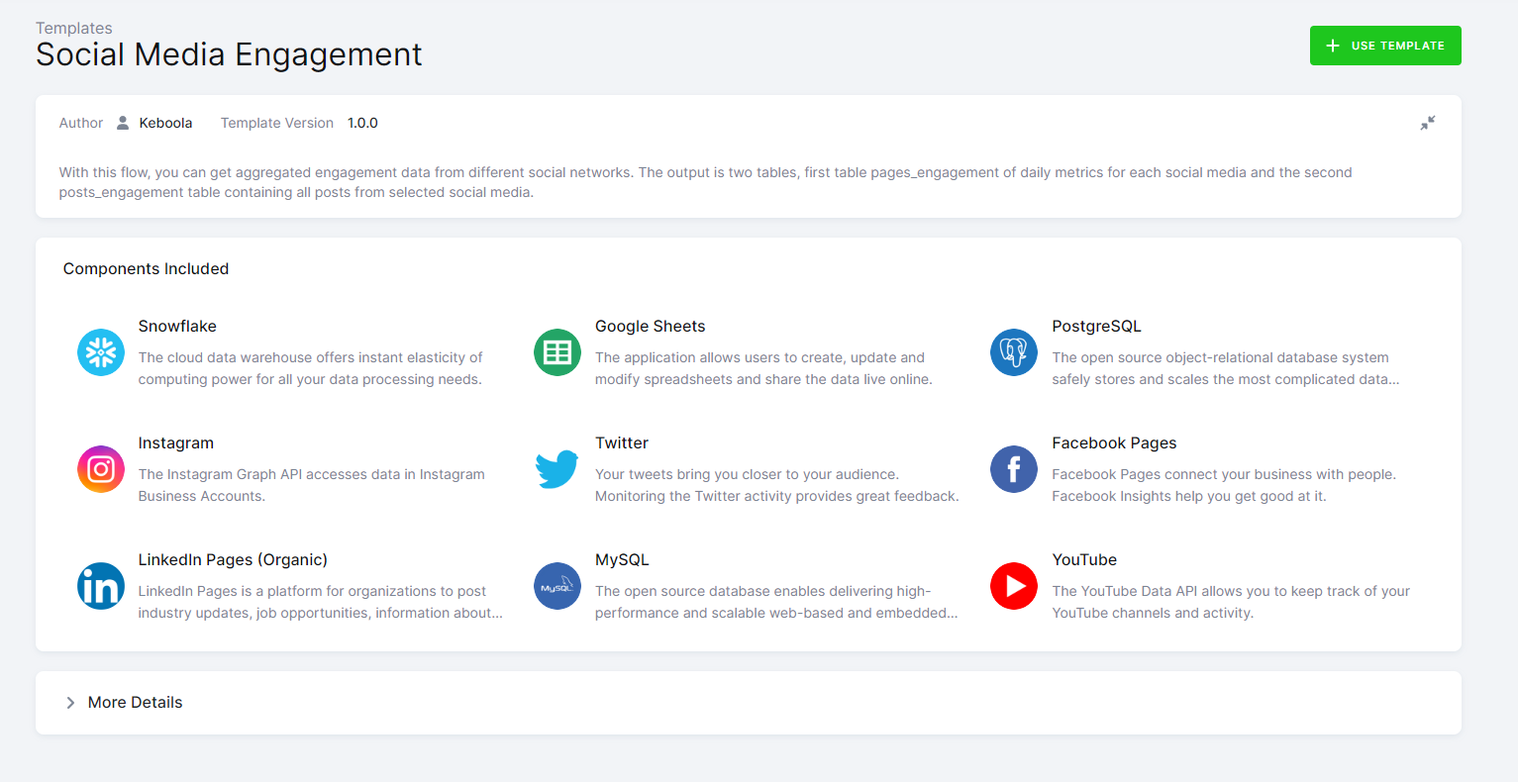This screenshot has width=1518, height=782.
Task: Click the Template Version 1.0.0 value
Action: 362,122
